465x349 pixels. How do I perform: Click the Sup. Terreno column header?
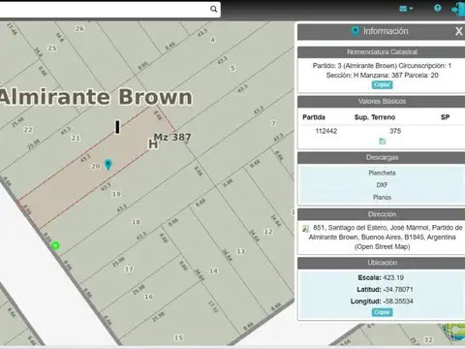pyautogui.click(x=375, y=117)
